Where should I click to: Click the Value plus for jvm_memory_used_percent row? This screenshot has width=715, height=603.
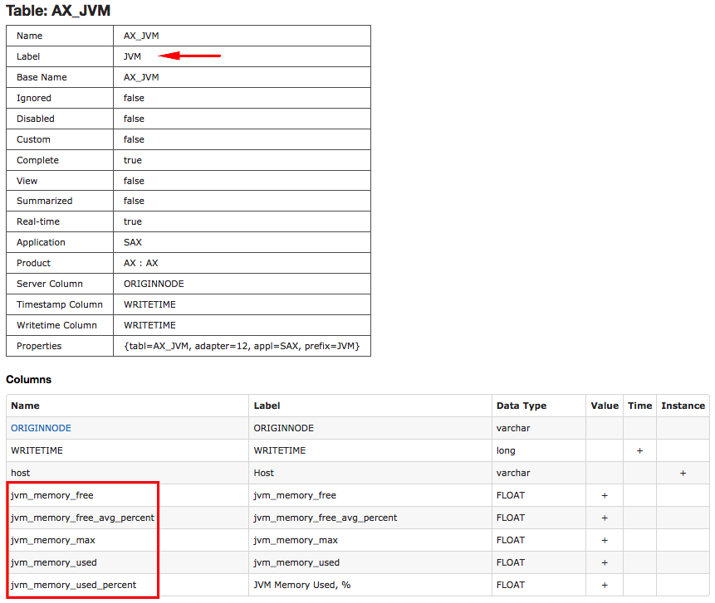[x=605, y=585]
